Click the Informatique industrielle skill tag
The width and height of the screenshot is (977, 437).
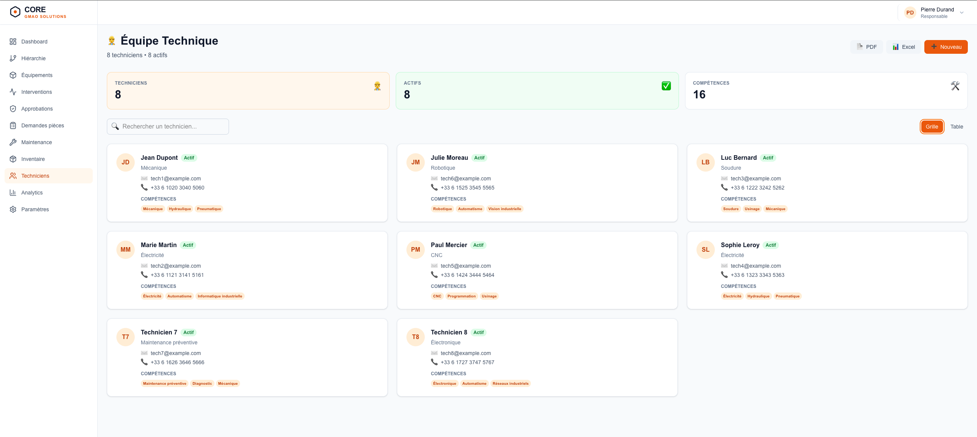[x=220, y=296]
